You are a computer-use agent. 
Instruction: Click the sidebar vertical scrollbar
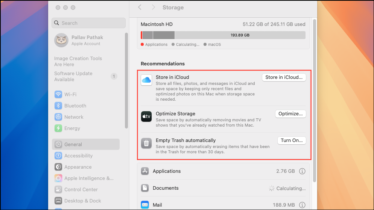[126, 81]
